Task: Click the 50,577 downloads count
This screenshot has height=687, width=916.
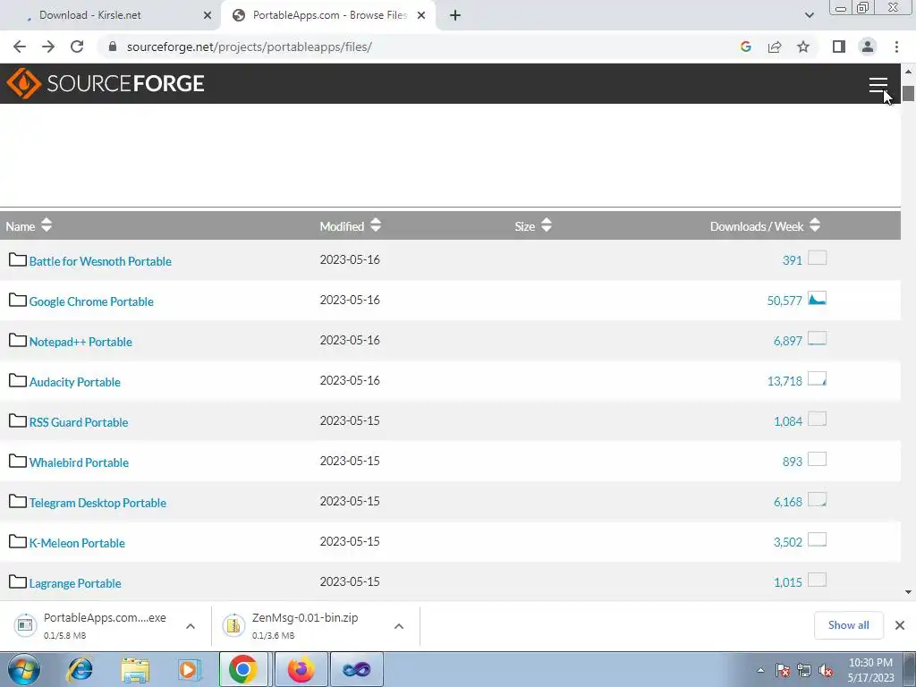Action: click(x=784, y=301)
